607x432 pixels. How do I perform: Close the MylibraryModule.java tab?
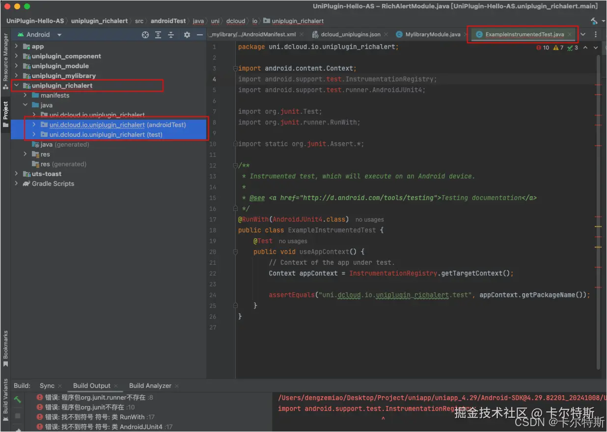pos(467,34)
